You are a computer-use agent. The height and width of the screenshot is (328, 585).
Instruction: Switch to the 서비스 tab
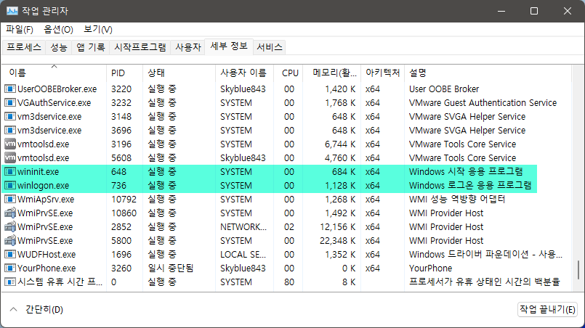(x=270, y=47)
